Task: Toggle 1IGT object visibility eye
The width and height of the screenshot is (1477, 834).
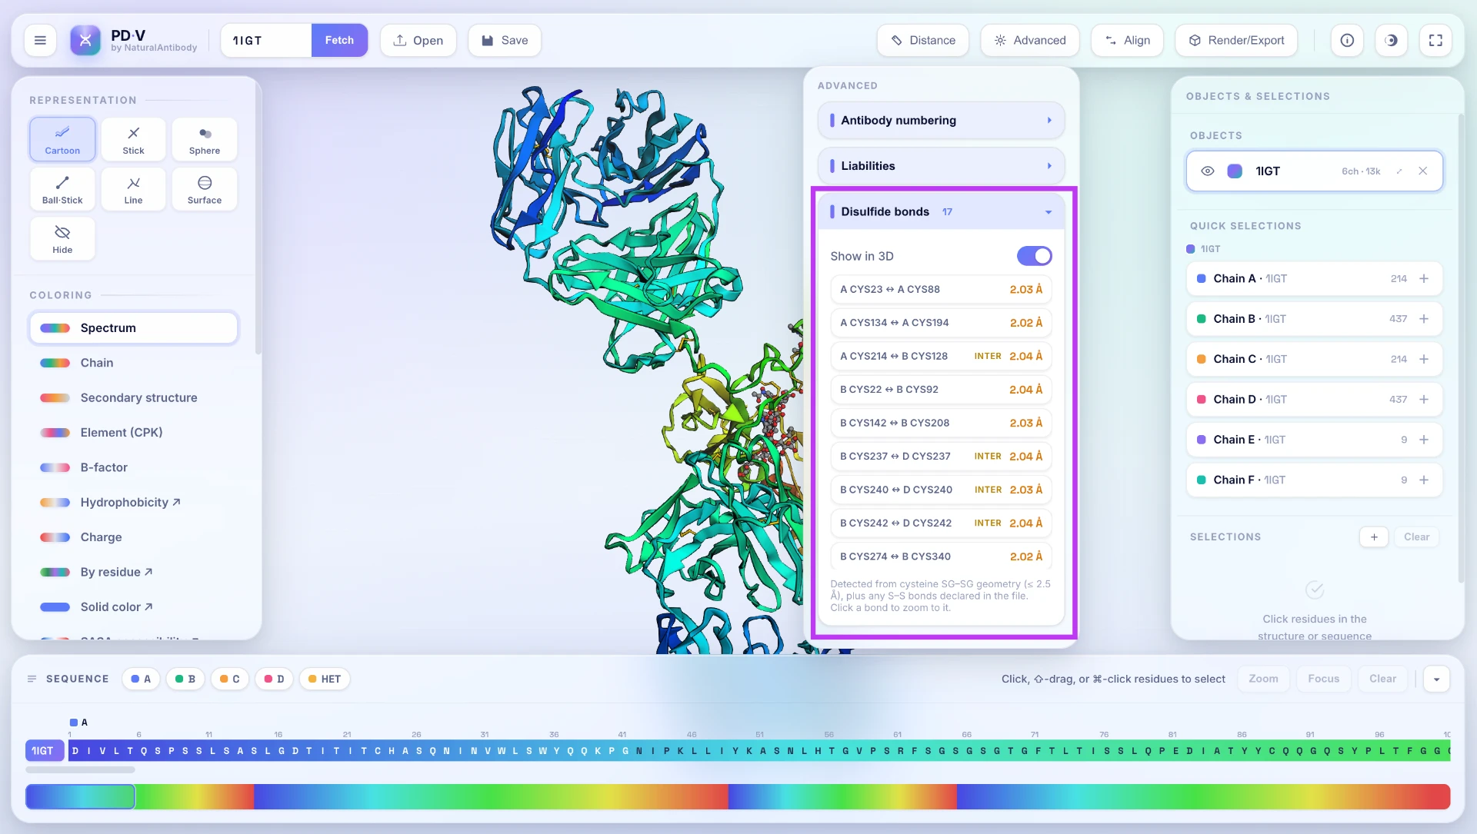Action: pos(1208,171)
